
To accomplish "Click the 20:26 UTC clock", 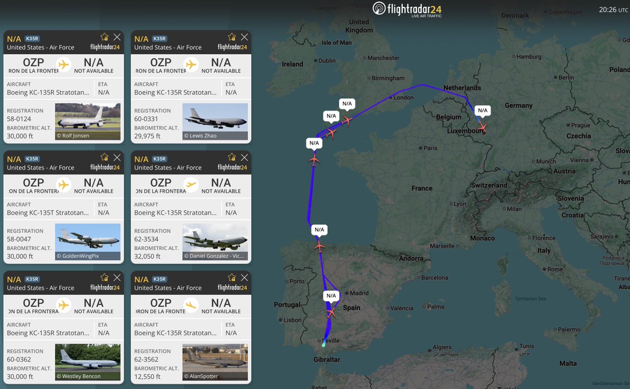I will click(x=613, y=9).
